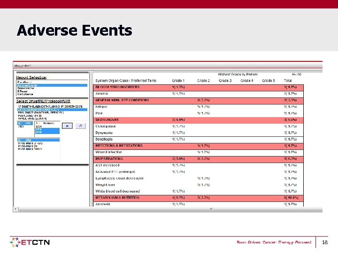The height and width of the screenshot is (253, 338).
Task: Click the Lymphocyte count decreased row label
Action: (119, 178)
